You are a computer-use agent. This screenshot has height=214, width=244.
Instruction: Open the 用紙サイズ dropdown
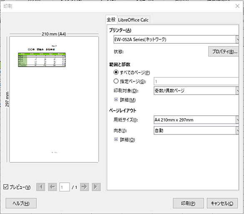(x=196, y=120)
